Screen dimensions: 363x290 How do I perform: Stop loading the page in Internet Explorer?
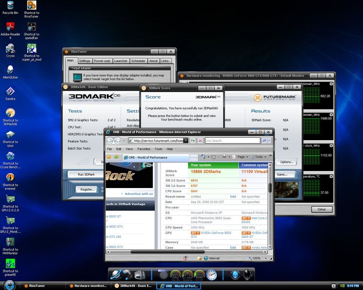(200, 140)
